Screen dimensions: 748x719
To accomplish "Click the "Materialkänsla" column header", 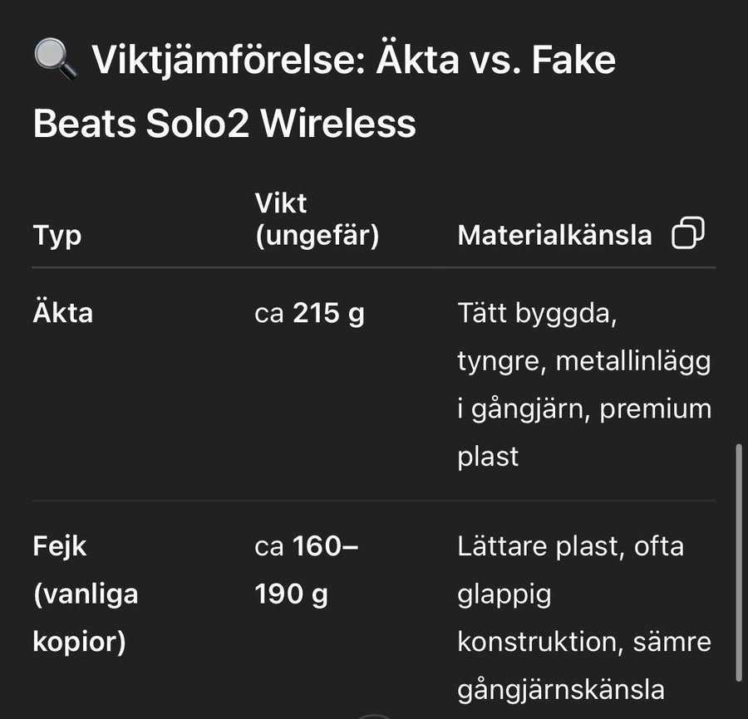I will [554, 235].
